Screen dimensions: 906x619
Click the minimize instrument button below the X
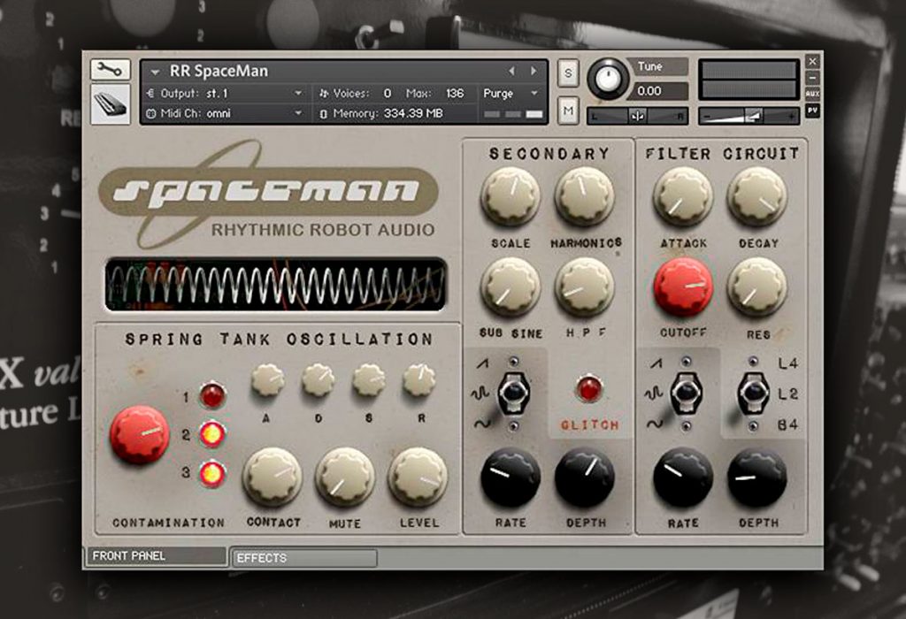point(812,78)
